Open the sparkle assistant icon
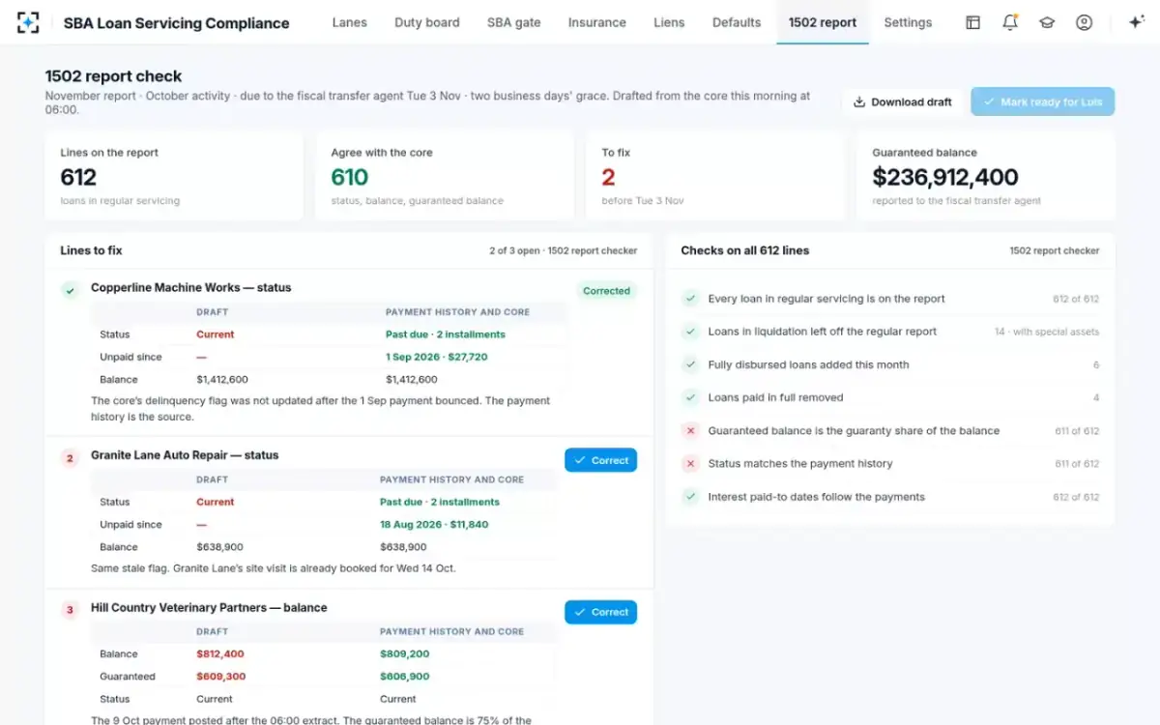 1136,22
